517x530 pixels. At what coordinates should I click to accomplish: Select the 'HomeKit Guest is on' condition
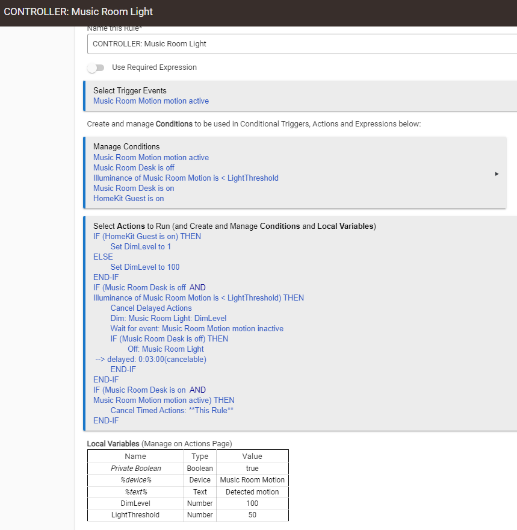click(128, 198)
